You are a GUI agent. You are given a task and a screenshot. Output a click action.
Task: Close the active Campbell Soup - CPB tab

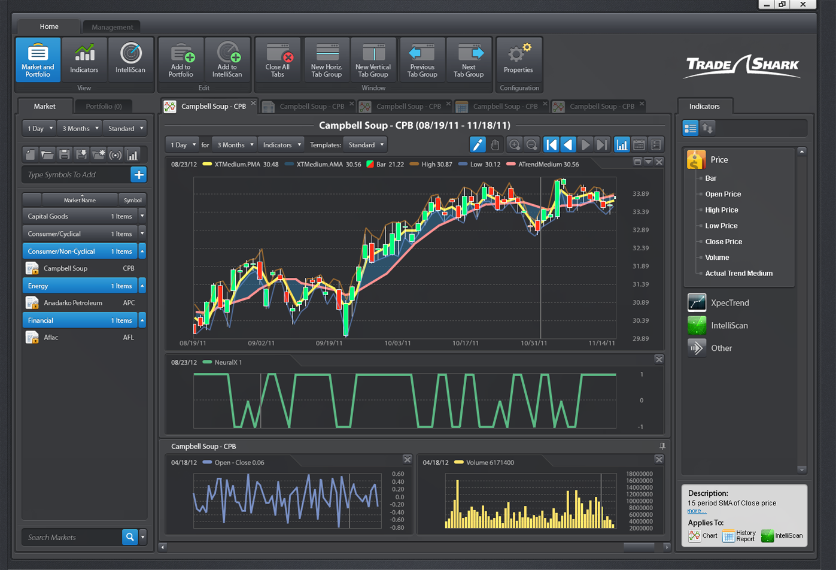(253, 104)
